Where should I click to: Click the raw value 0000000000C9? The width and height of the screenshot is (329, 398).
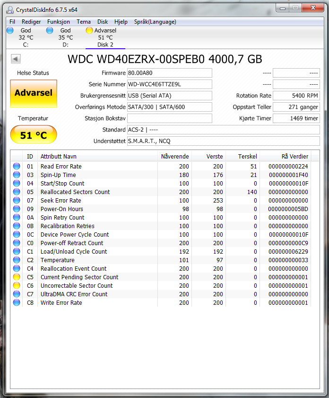tap(288, 243)
